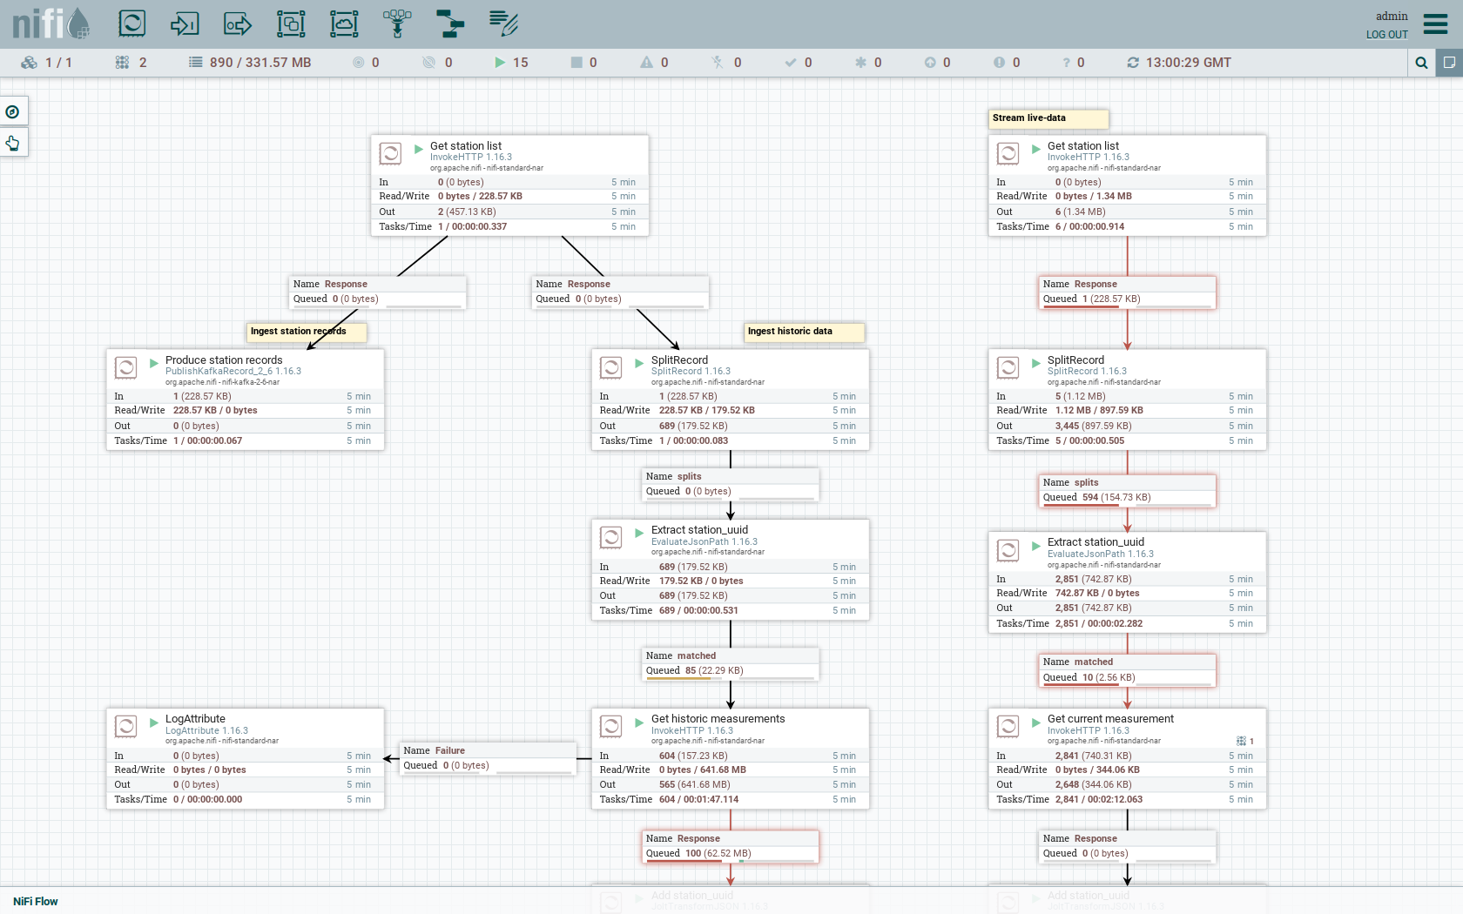
Task: Expand the Operate panel on left edge
Action: click(13, 143)
